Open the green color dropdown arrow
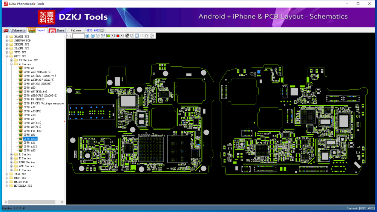Image resolution: width=377 pixels, height=212 pixels. coord(112,36)
